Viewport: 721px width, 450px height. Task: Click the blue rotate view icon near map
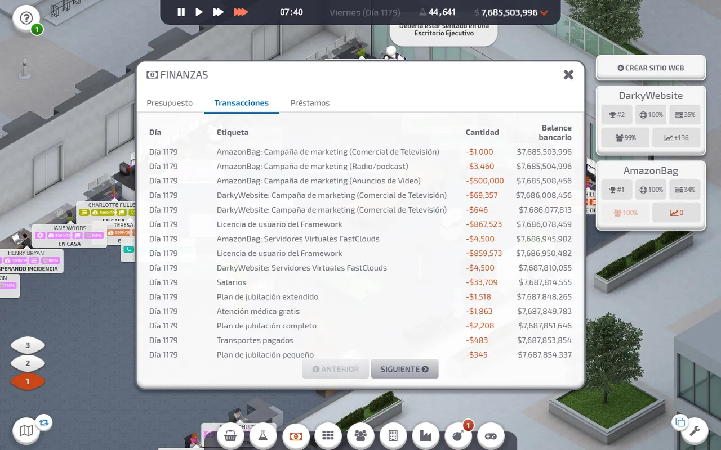(43, 421)
